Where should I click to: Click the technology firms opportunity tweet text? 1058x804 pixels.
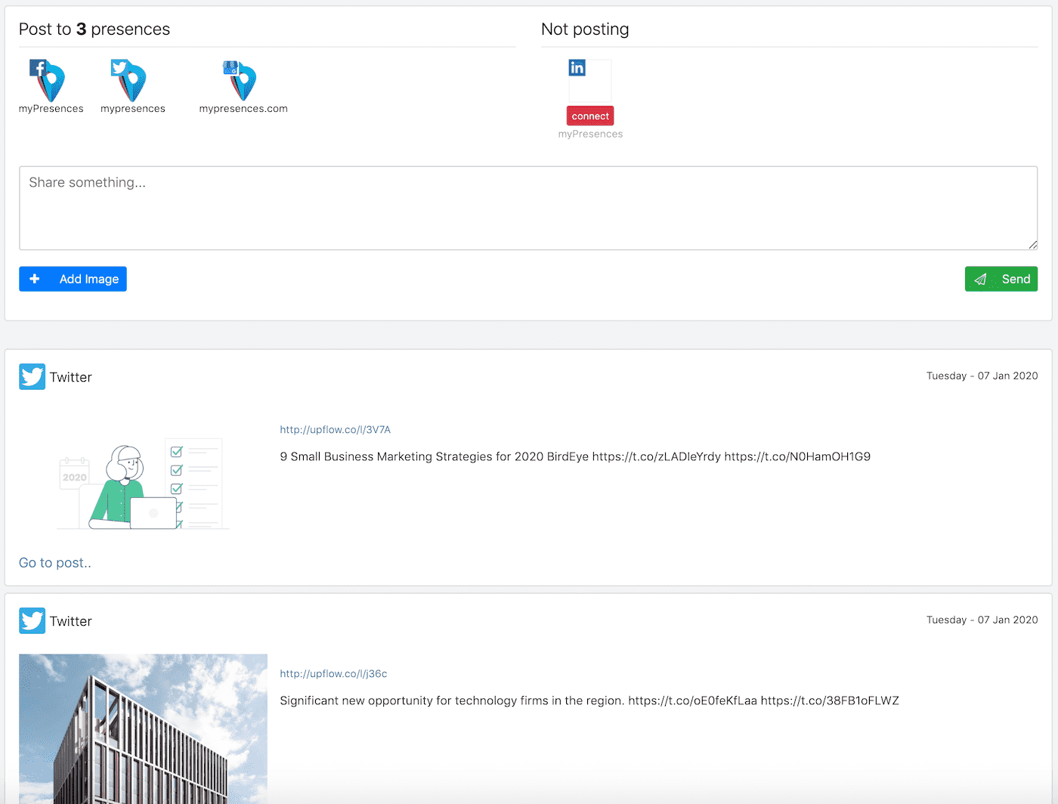pos(589,701)
